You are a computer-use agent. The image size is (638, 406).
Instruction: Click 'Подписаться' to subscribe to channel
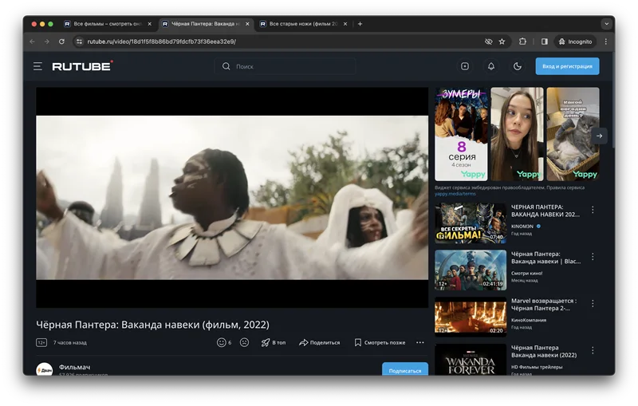point(404,370)
